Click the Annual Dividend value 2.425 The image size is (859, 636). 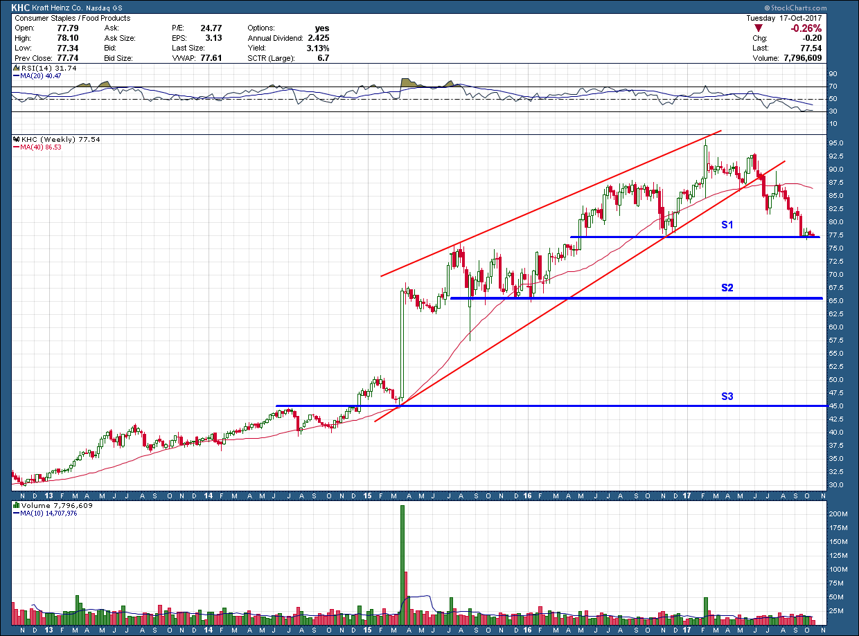click(319, 38)
